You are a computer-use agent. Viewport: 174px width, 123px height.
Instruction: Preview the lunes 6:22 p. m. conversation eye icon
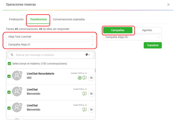click(91, 110)
